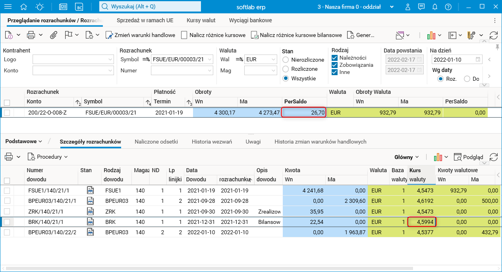Screen dimensions: 502x272
Task: Click the flag marker icon
Action: click(68, 35)
